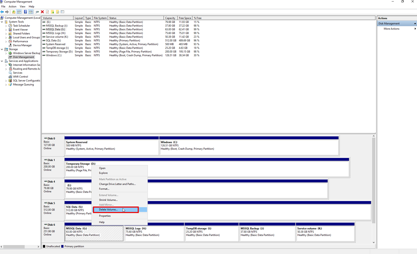The height and width of the screenshot is (254, 417).
Task: Click More Actions in the Actions pane
Action: [x=391, y=29]
